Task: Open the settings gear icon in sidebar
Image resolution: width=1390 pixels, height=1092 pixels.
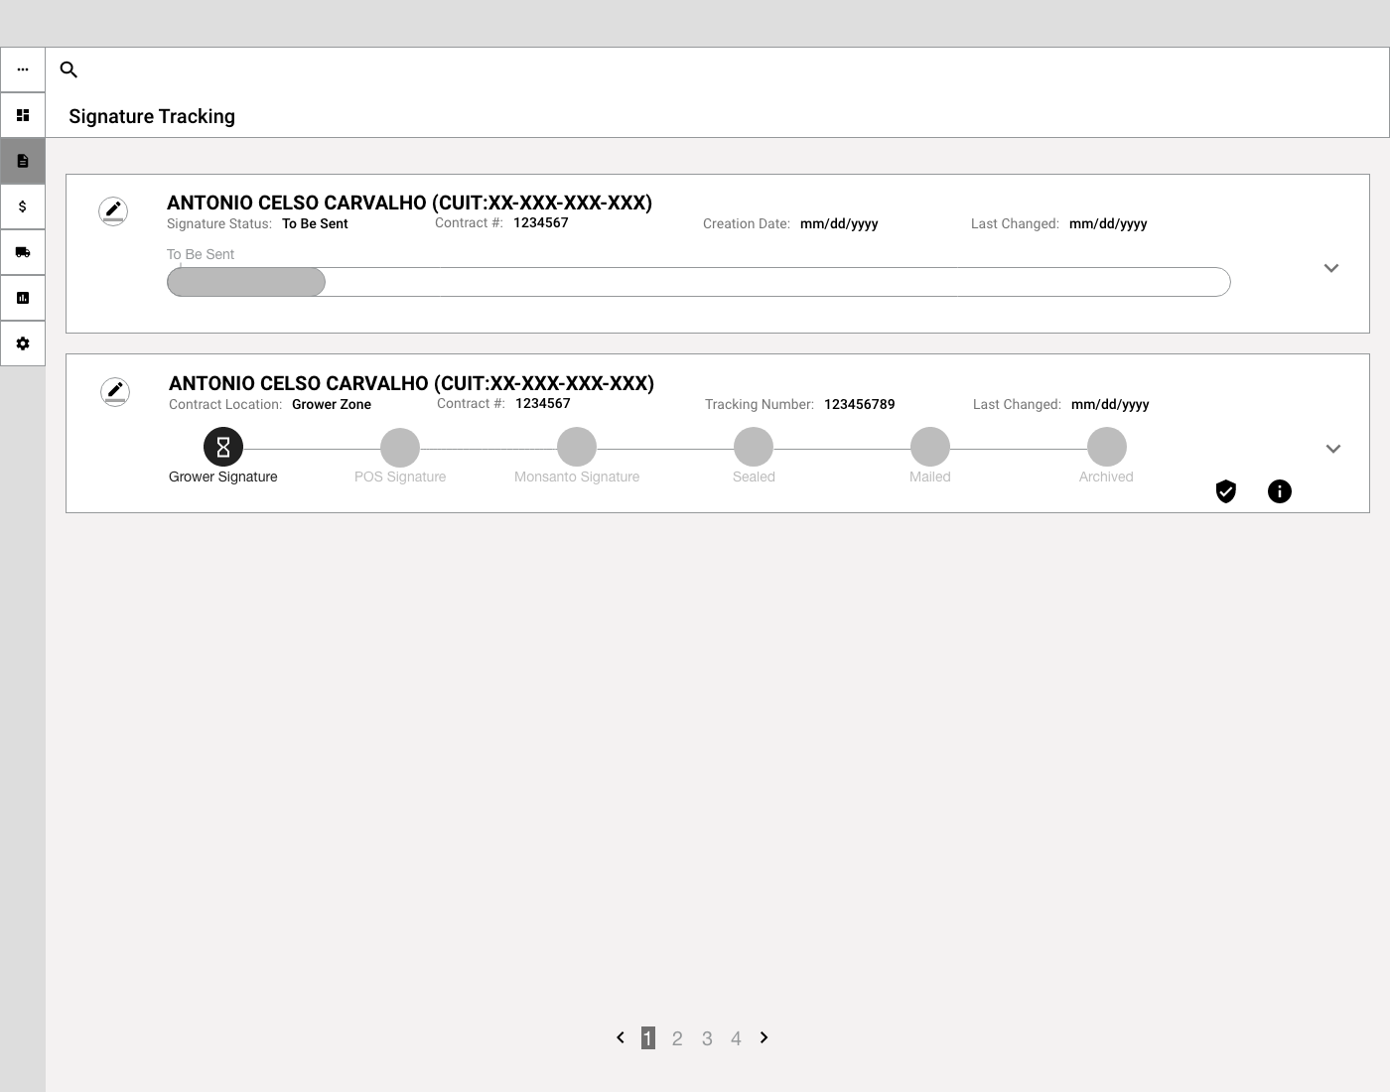Action: coord(23,343)
